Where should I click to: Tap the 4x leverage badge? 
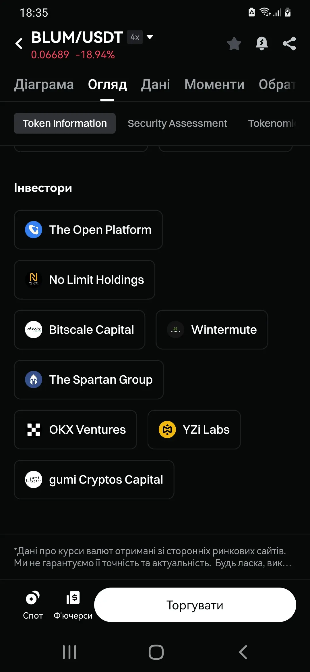(x=135, y=37)
